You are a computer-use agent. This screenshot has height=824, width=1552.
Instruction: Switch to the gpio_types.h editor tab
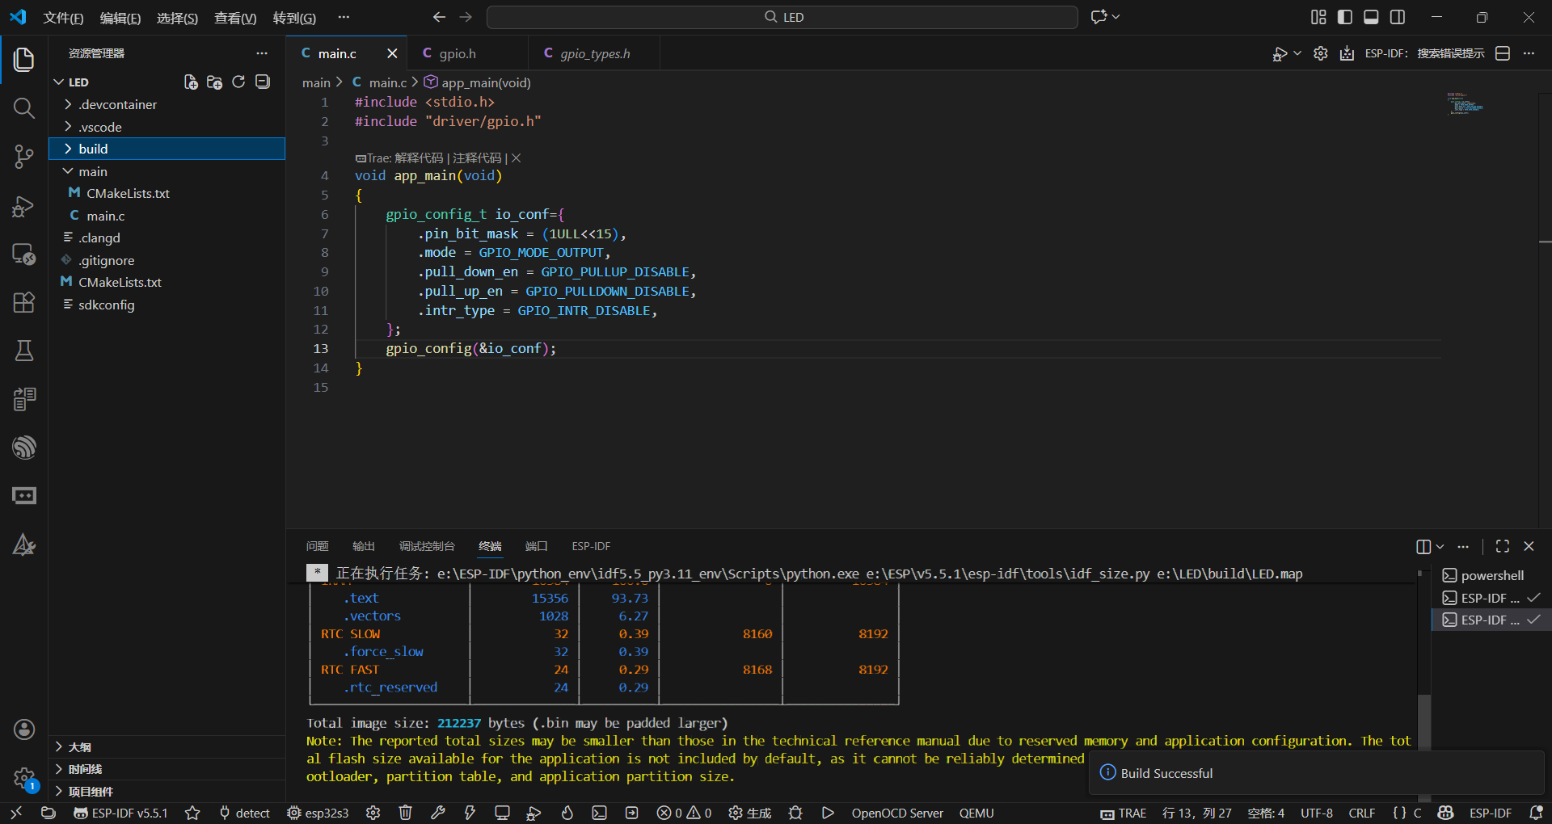coord(594,53)
